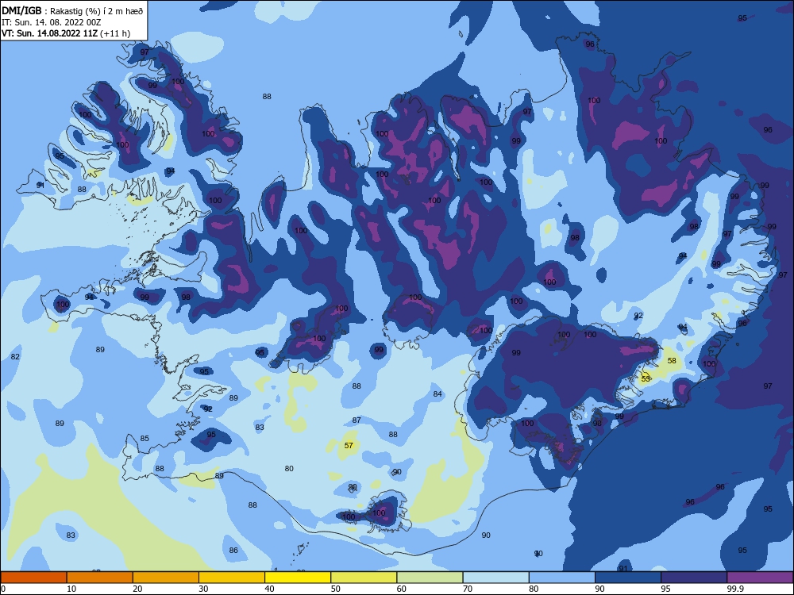Image resolution: width=794 pixels, height=595 pixels.
Task: Click the legend scale label '99.9'
Action: (735, 589)
